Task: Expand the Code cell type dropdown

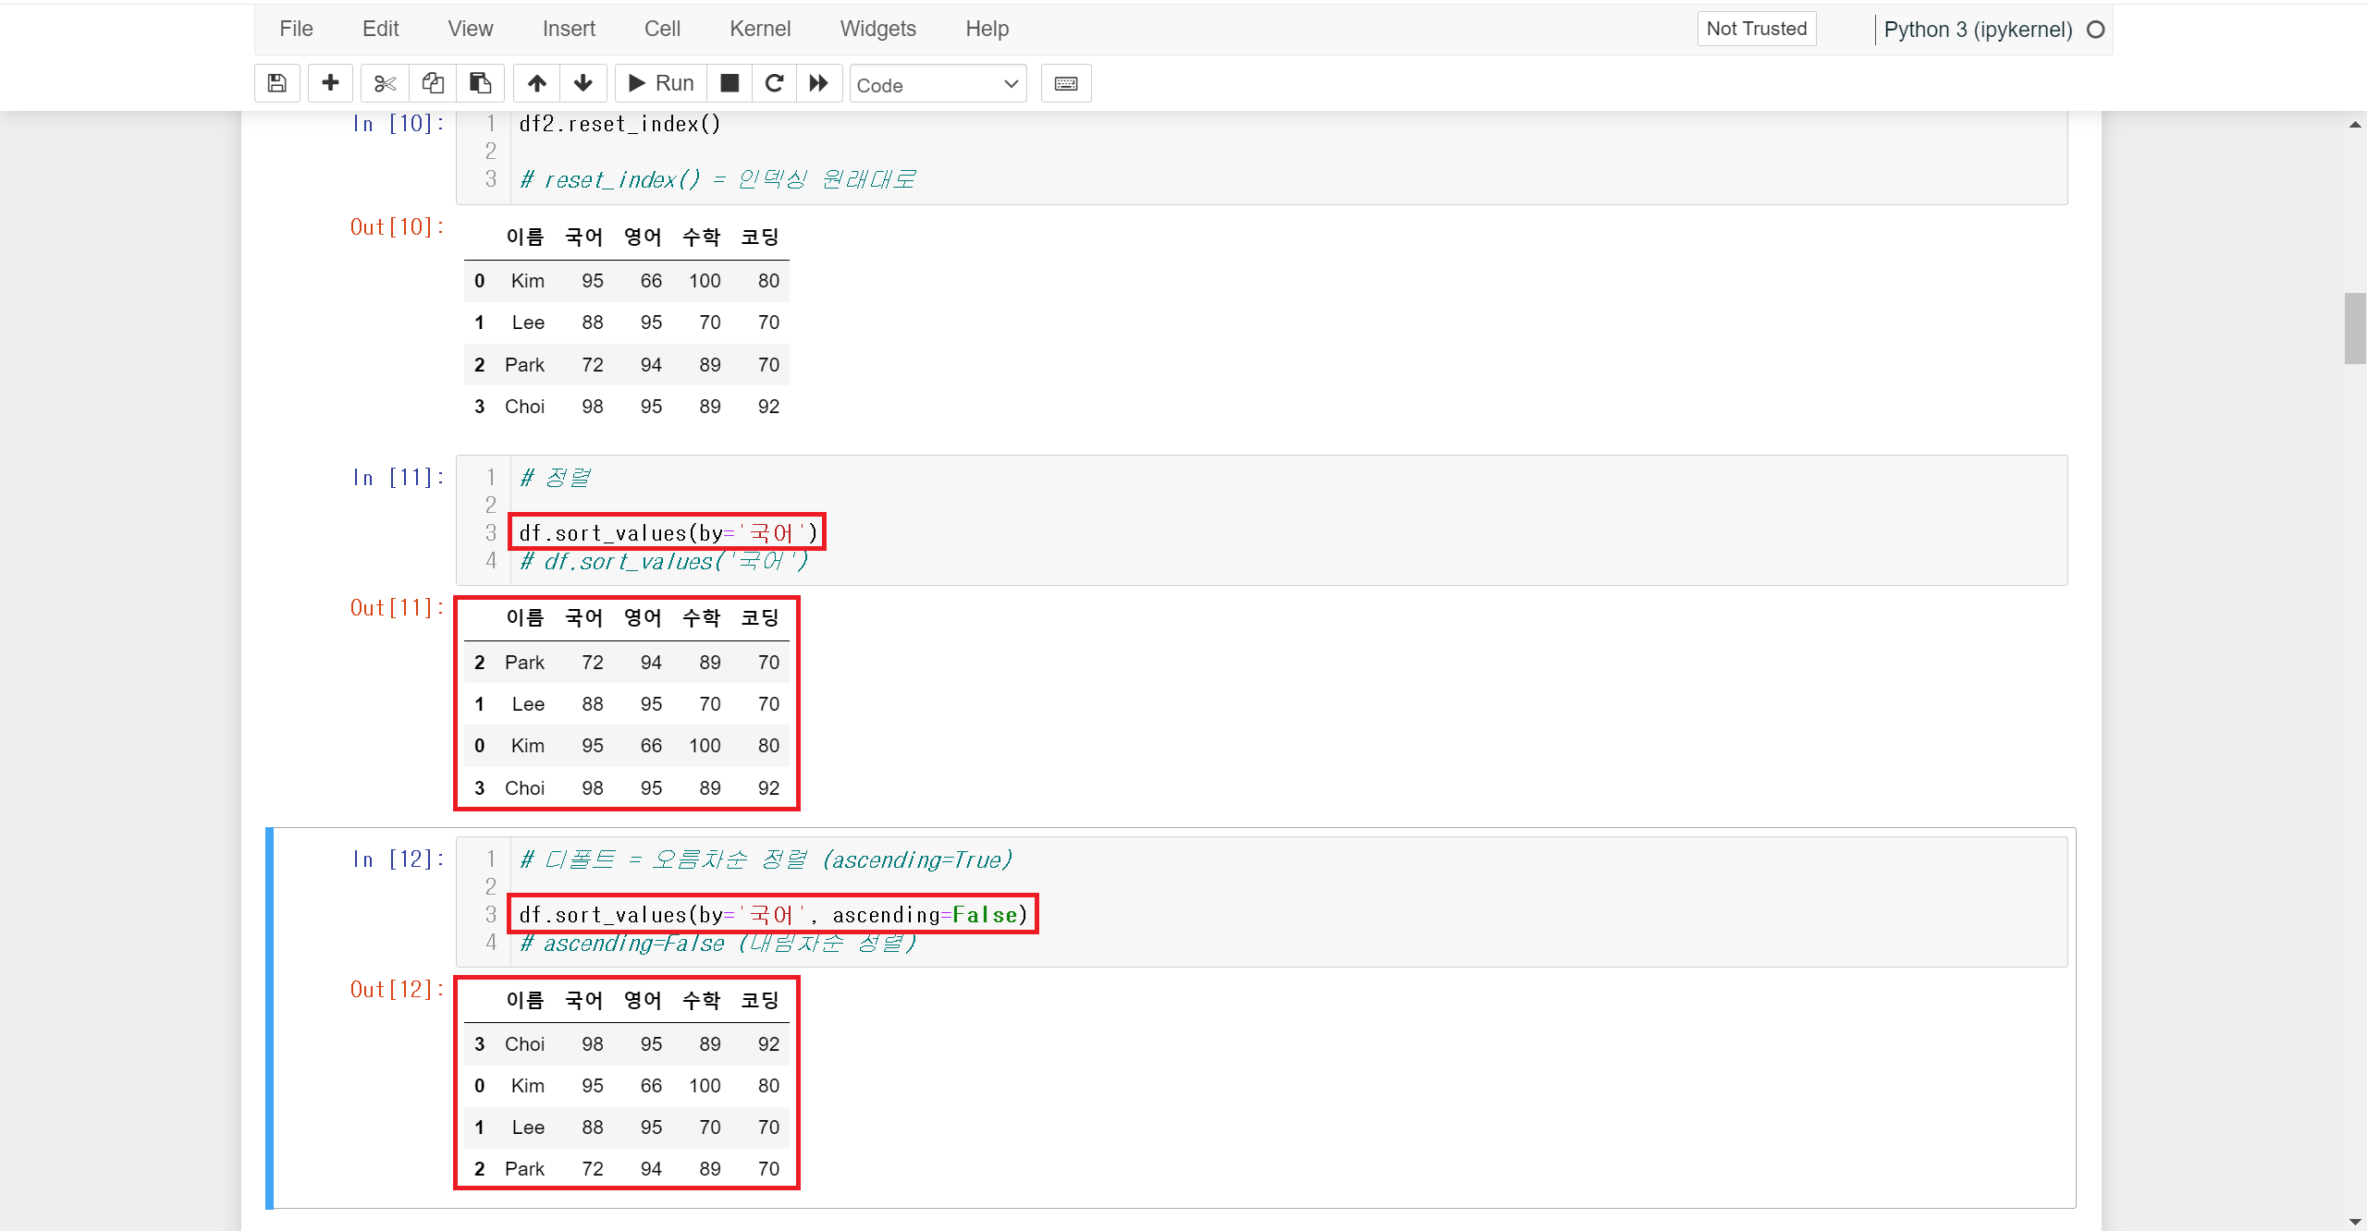Action: tap(937, 84)
